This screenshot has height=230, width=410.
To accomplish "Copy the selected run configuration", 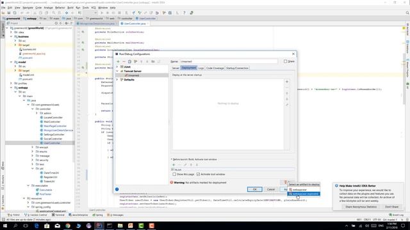I will point(129,61).
